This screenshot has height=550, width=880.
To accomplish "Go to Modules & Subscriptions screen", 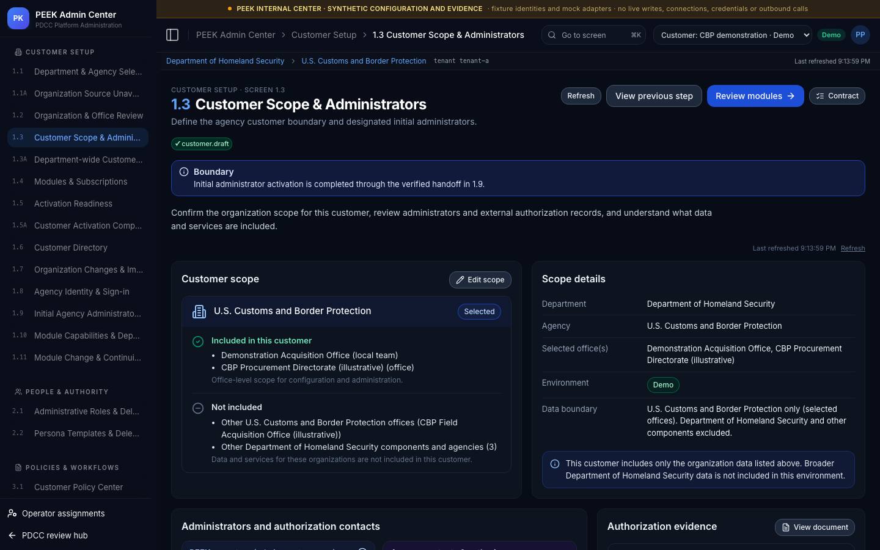I will pos(78,182).
